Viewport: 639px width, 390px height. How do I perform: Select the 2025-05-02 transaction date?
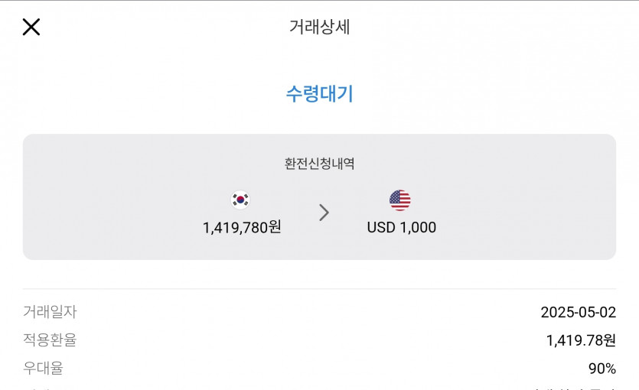[x=578, y=312]
